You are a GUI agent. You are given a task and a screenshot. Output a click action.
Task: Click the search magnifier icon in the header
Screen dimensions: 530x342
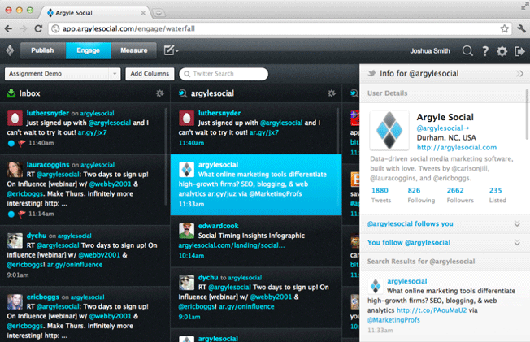point(467,51)
